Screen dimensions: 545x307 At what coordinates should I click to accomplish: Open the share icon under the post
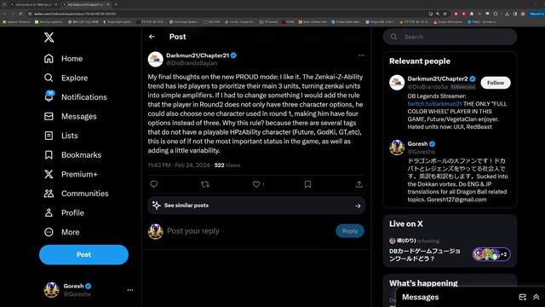pos(359,184)
